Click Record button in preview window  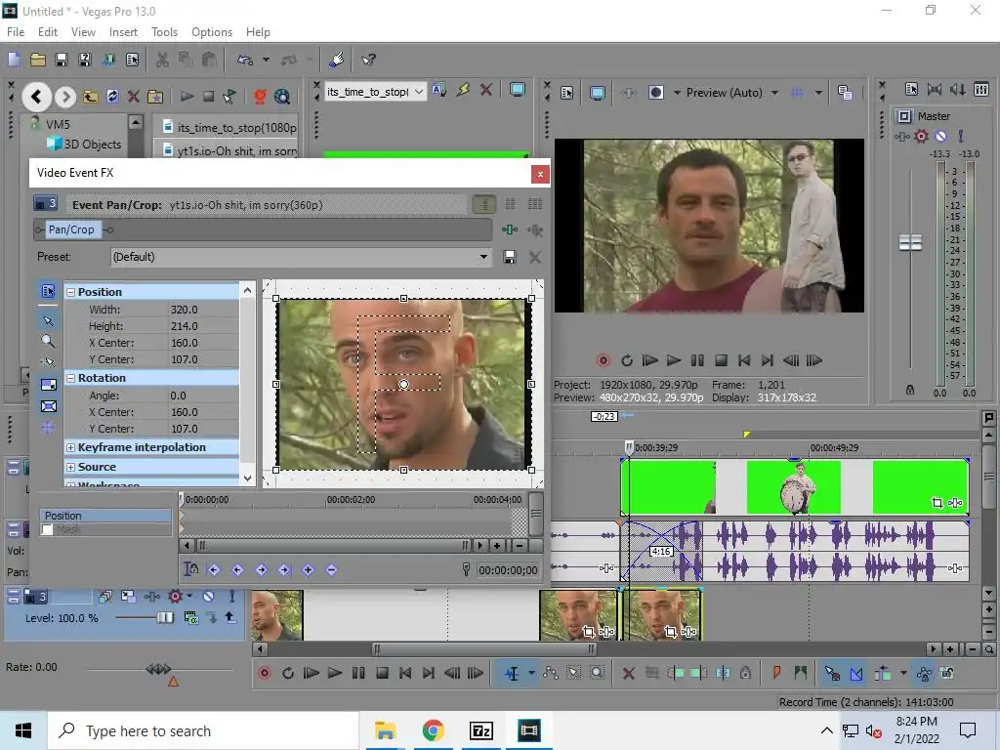click(x=604, y=360)
